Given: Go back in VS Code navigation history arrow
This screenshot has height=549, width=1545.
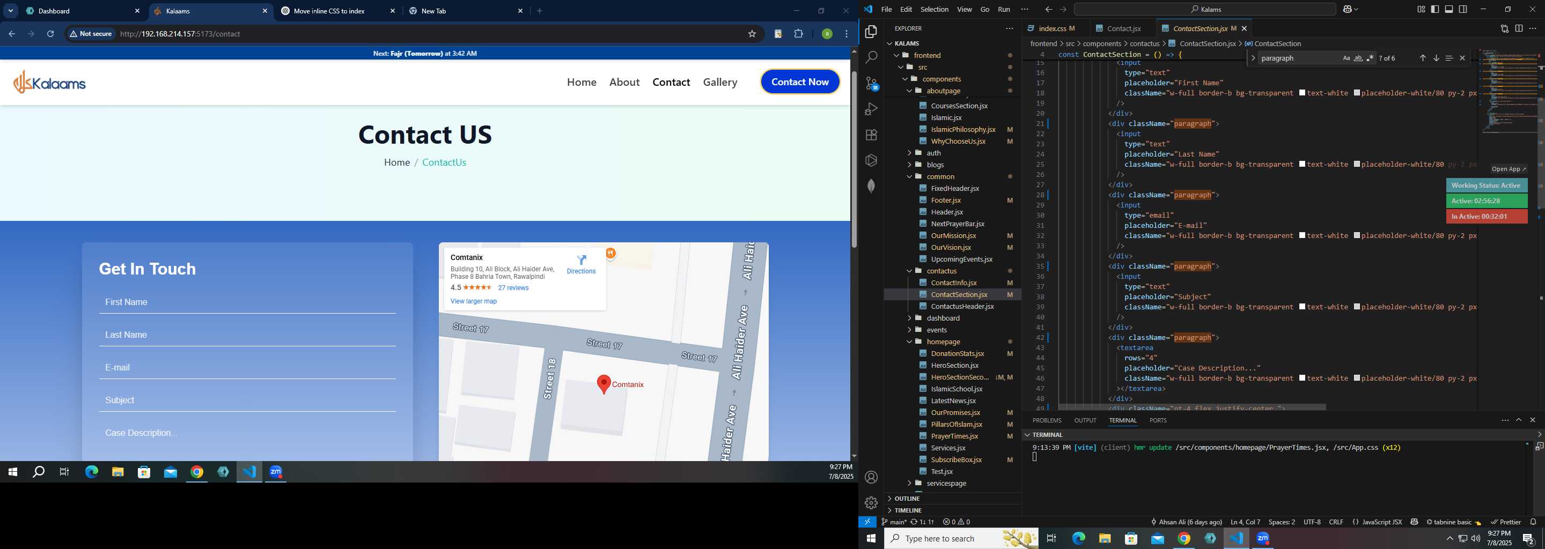Looking at the screenshot, I should pos(1048,9).
